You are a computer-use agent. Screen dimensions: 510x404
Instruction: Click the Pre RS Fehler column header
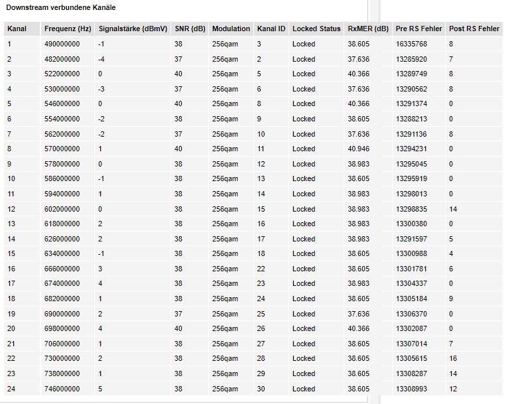418,29
